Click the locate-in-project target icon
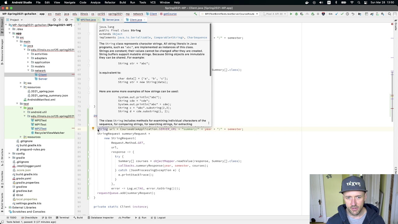The width and height of the screenshot is (398, 224). pyautogui.click(x=54, y=20)
